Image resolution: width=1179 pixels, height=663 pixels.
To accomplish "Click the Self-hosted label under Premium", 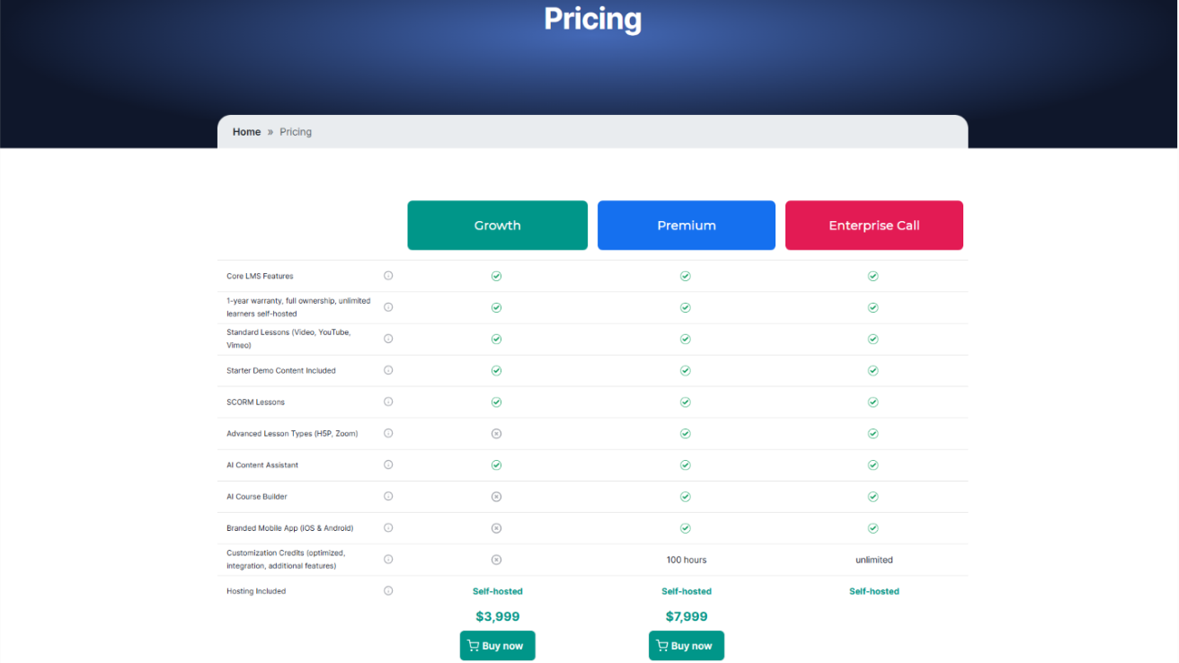I will (687, 591).
